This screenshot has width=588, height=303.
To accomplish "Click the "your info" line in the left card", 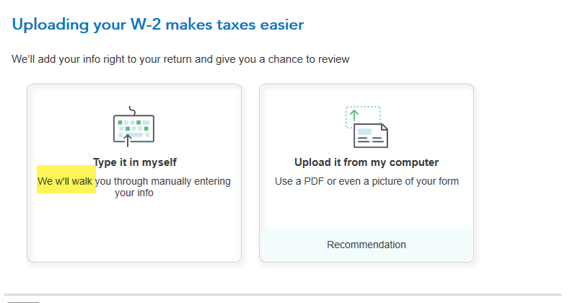I will pyautogui.click(x=134, y=193).
